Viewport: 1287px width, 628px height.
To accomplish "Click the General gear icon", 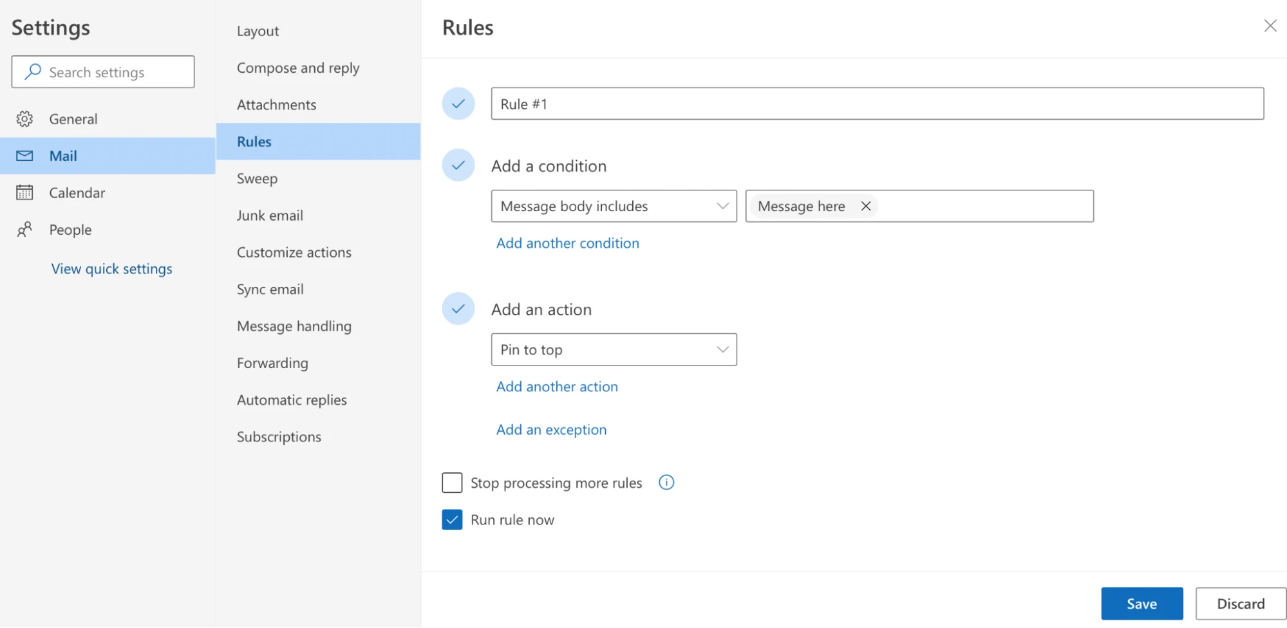I will point(24,118).
